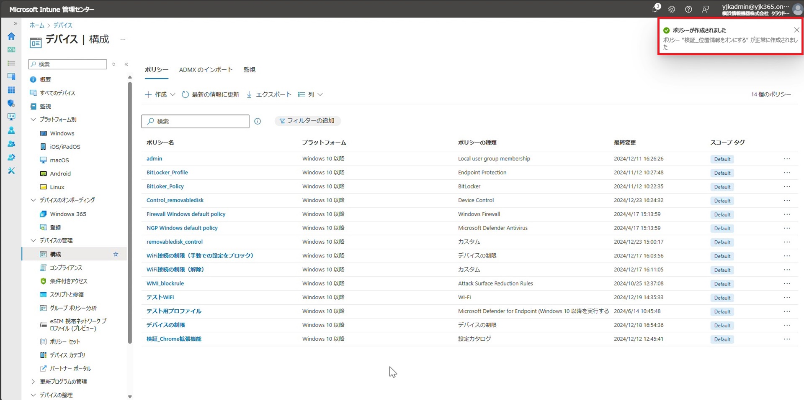Click 最新の情報に更新 refresh button
804x400 pixels.
pos(210,94)
